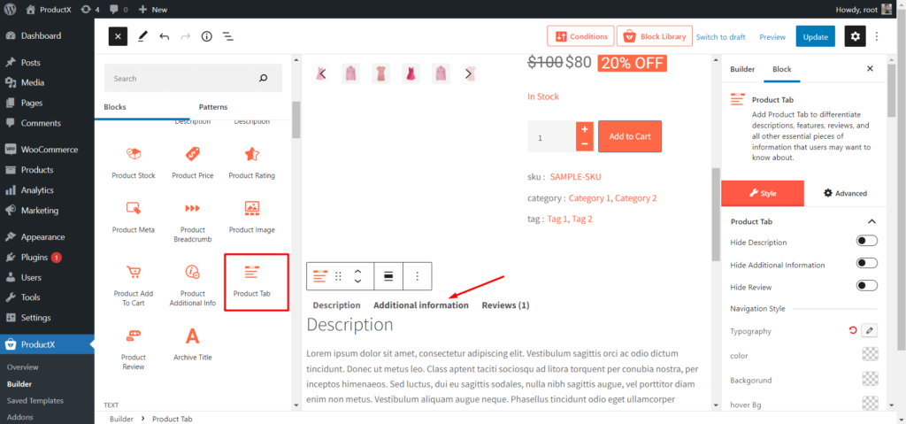Select the red dress gallery thumbnail
906x424 pixels.
coord(411,73)
